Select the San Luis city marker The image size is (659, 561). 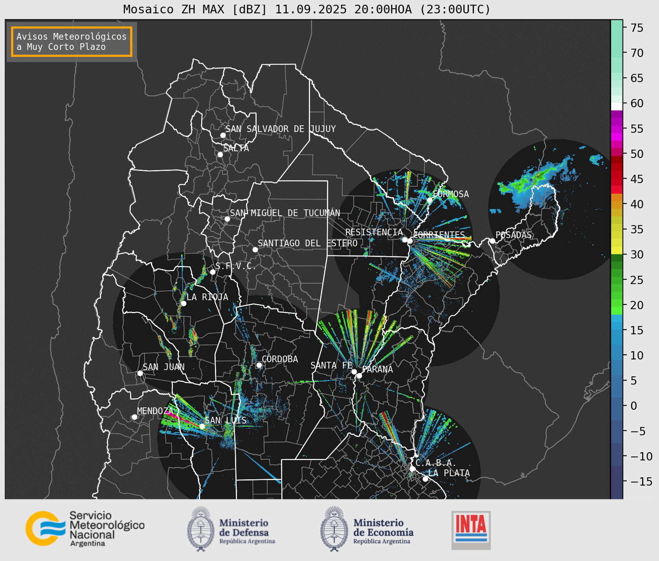click(202, 426)
